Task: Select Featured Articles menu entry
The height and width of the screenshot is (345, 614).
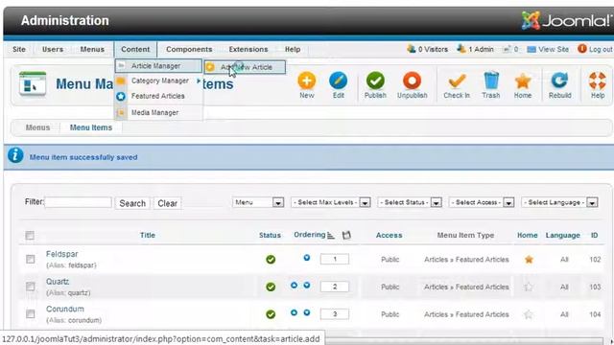Action: point(157,96)
